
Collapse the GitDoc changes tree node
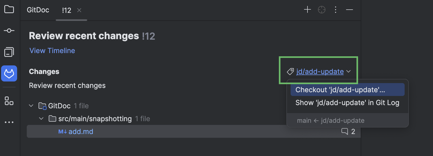coord(31,106)
